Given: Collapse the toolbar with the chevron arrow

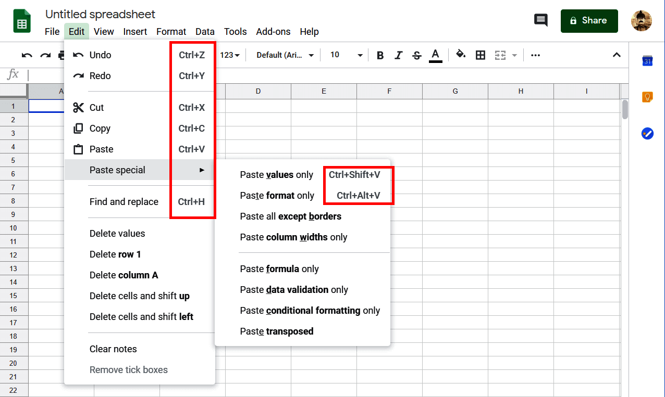Looking at the screenshot, I should click(617, 55).
